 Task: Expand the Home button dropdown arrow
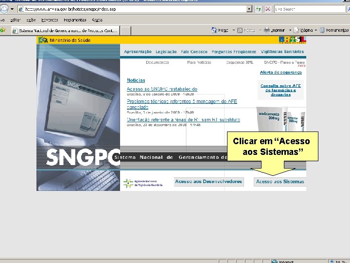pyautogui.click(x=234, y=30)
